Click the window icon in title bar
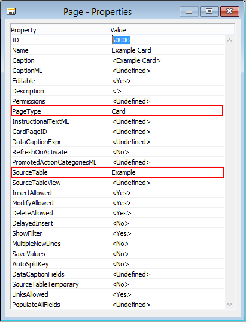The height and width of the screenshot is (322, 246). click(11, 11)
